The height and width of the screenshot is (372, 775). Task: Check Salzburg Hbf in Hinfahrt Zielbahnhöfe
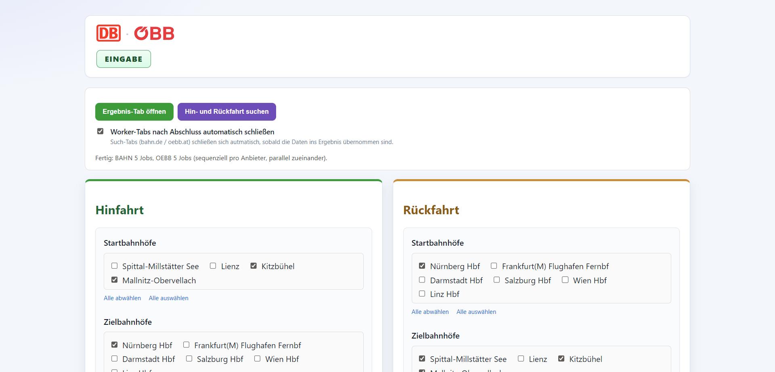click(x=189, y=359)
